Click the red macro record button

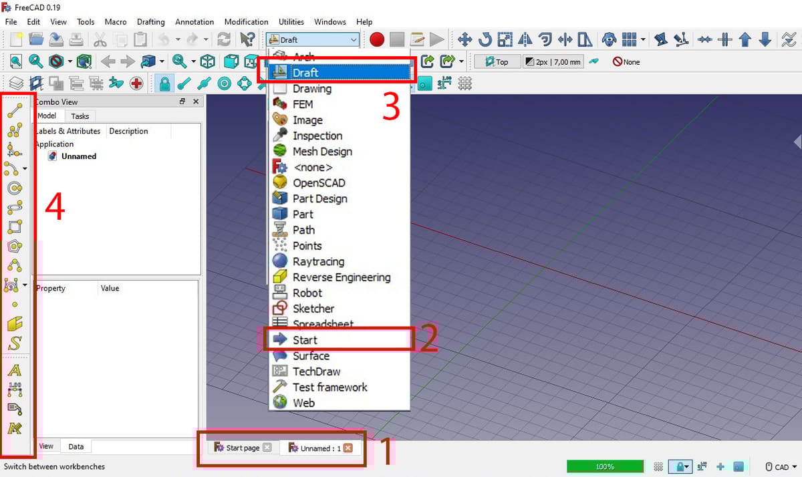(x=377, y=39)
